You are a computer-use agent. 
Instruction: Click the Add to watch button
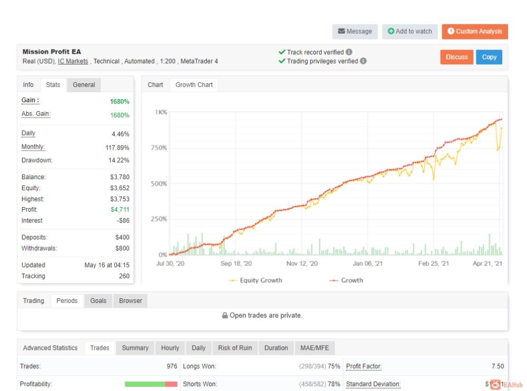410,32
